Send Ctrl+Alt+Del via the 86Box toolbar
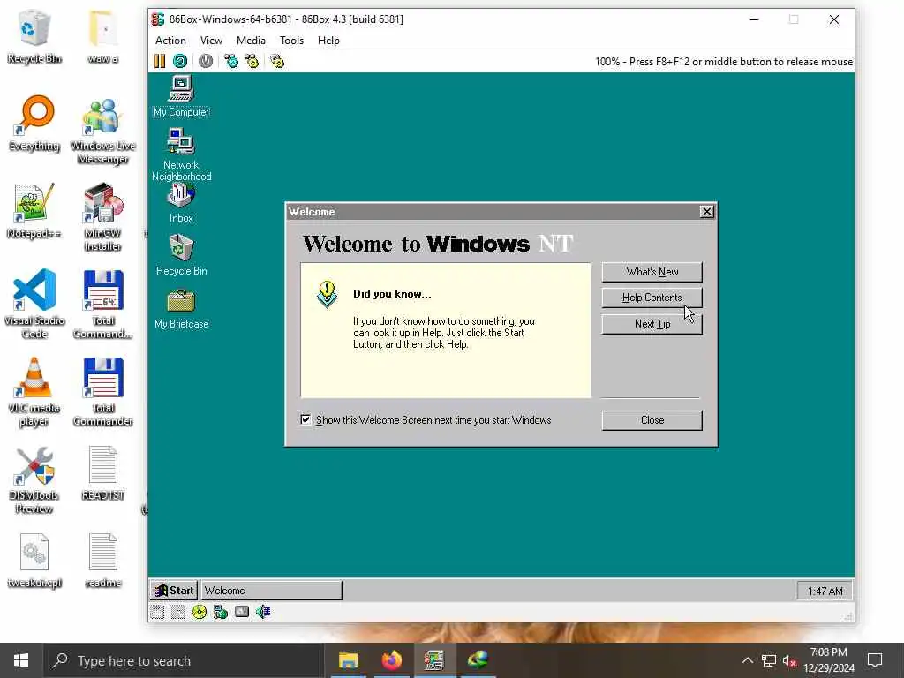The width and height of the screenshot is (904, 678). coord(231,61)
